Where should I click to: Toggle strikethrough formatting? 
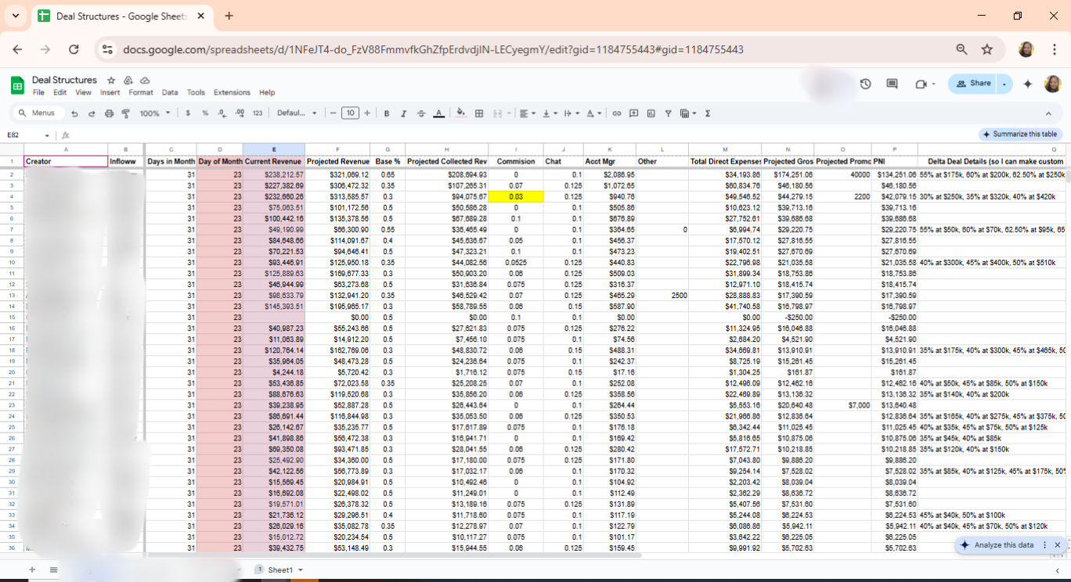pos(421,113)
